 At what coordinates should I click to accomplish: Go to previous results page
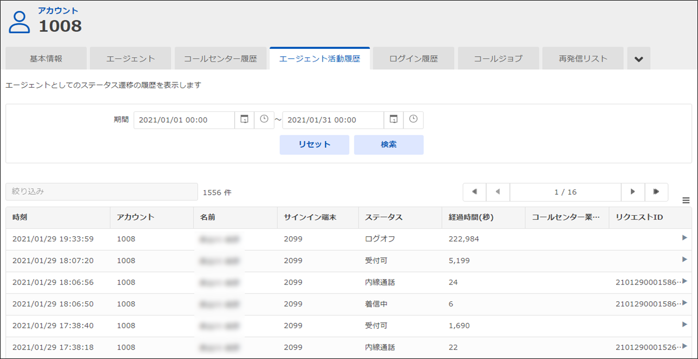pos(498,192)
